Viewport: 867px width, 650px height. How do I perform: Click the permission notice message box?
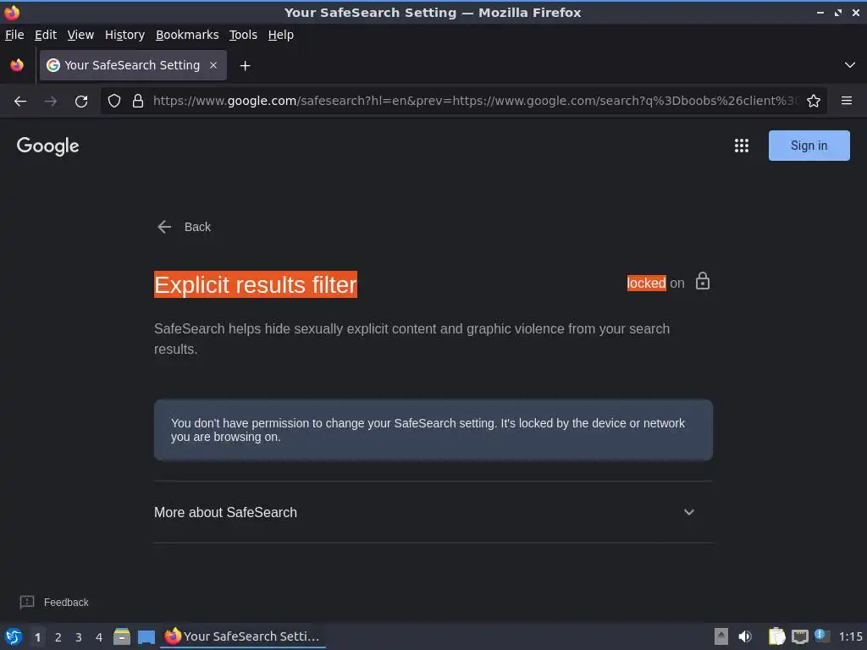pos(433,430)
